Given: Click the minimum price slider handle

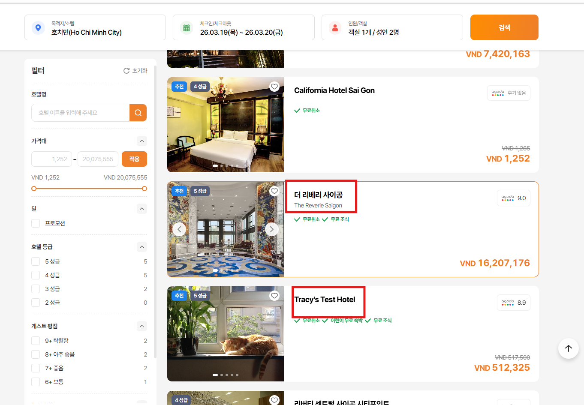Looking at the screenshot, I should (34, 189).
